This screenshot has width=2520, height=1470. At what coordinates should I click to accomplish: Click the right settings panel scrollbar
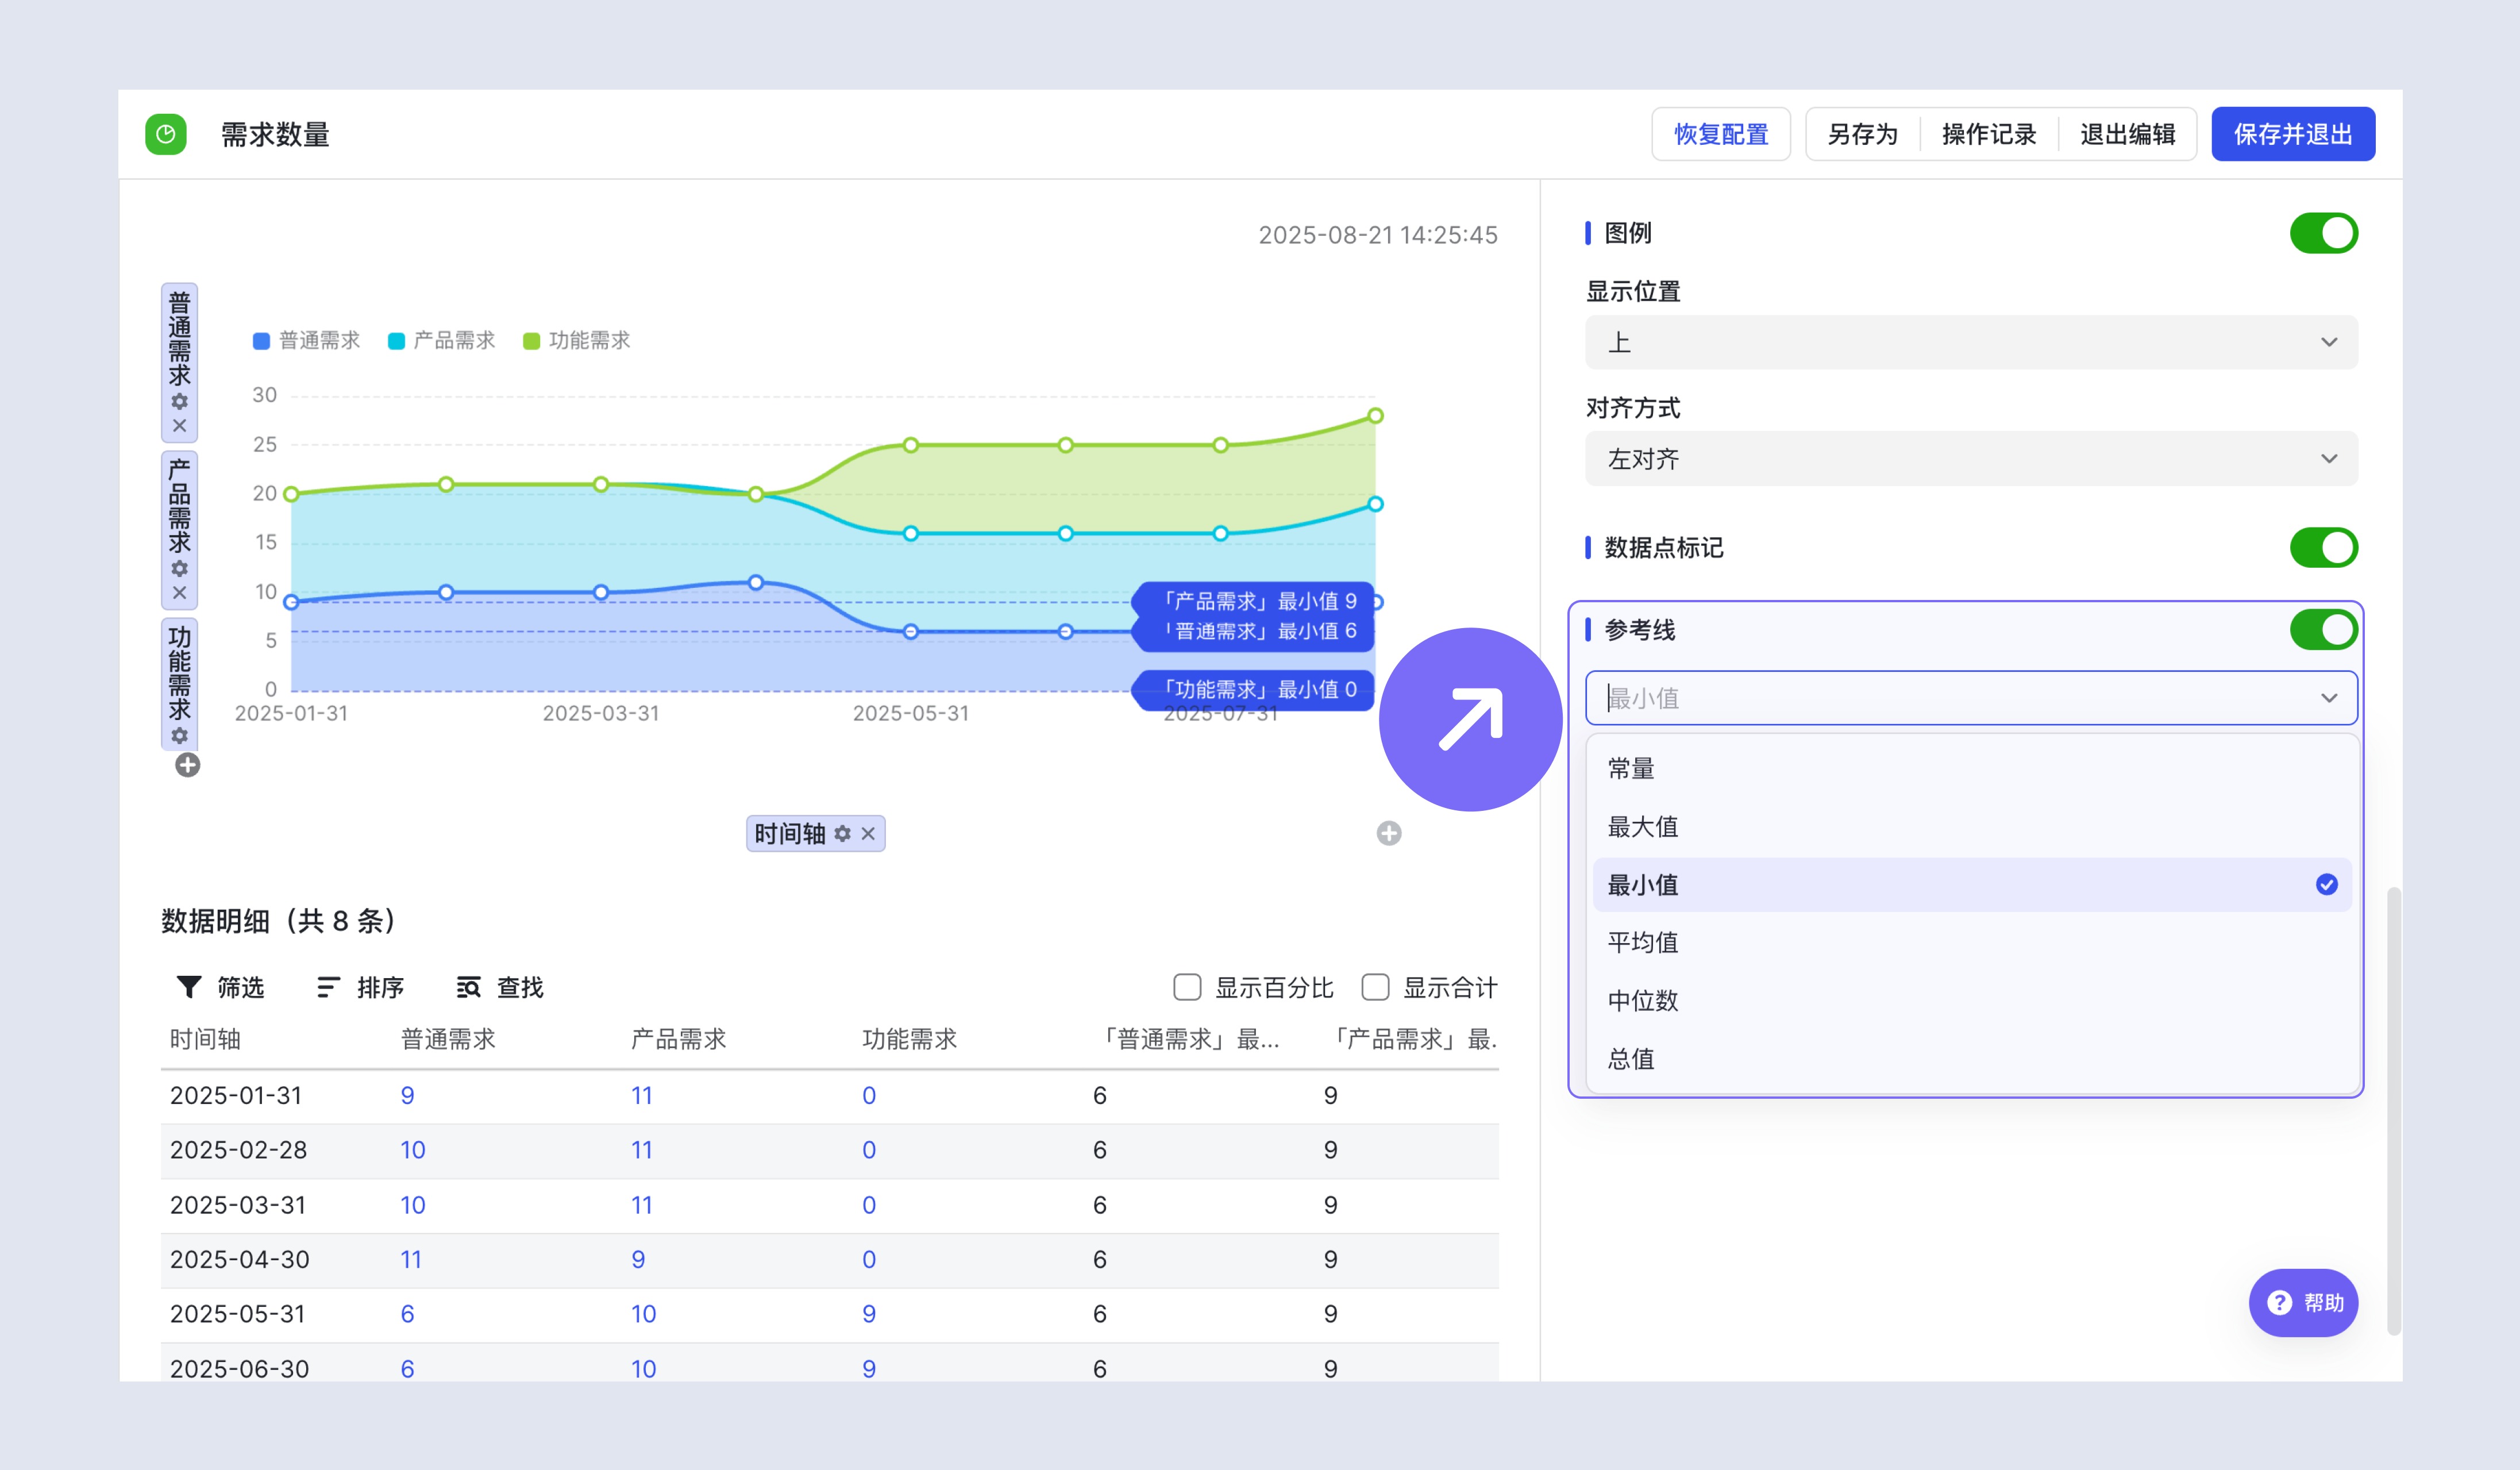(2393, 1110)
